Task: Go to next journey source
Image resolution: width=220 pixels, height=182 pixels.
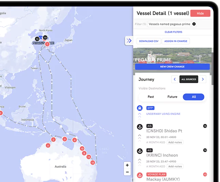Action: click(203, 79)
